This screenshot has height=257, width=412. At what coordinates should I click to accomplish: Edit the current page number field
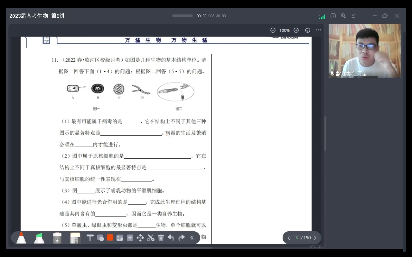coord(296,238)
